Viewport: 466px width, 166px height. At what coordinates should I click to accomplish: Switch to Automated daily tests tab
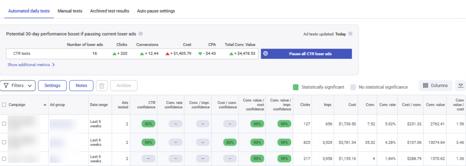(x=29, y=11)
